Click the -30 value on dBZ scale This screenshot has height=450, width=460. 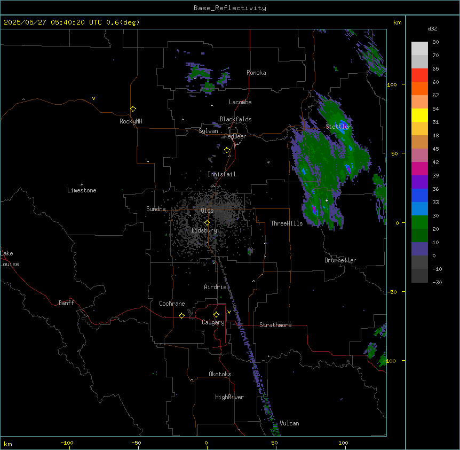tap(437, 282)
